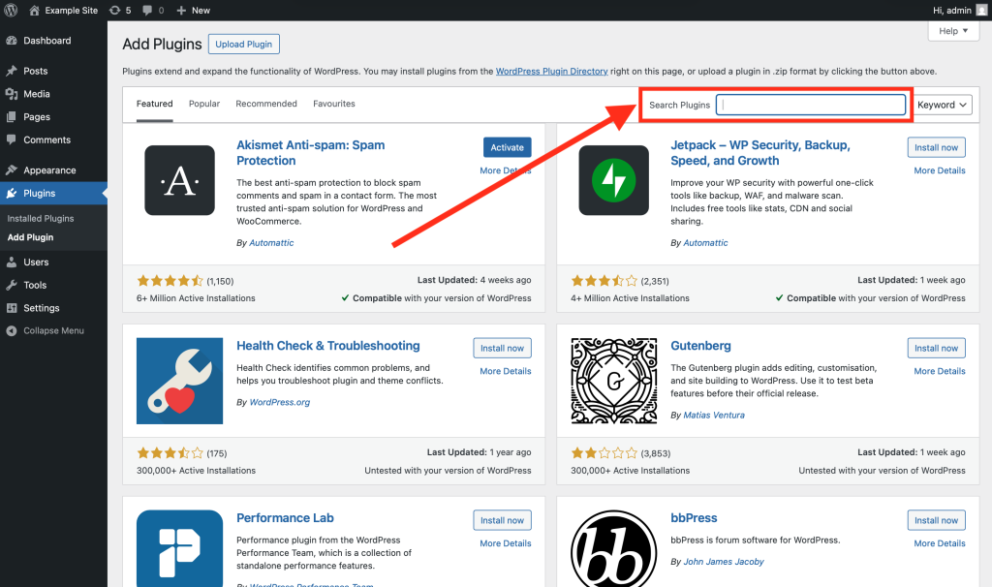Switch to the Recommended tab
The width and height of the screenshot is (992, 587).
266,104
